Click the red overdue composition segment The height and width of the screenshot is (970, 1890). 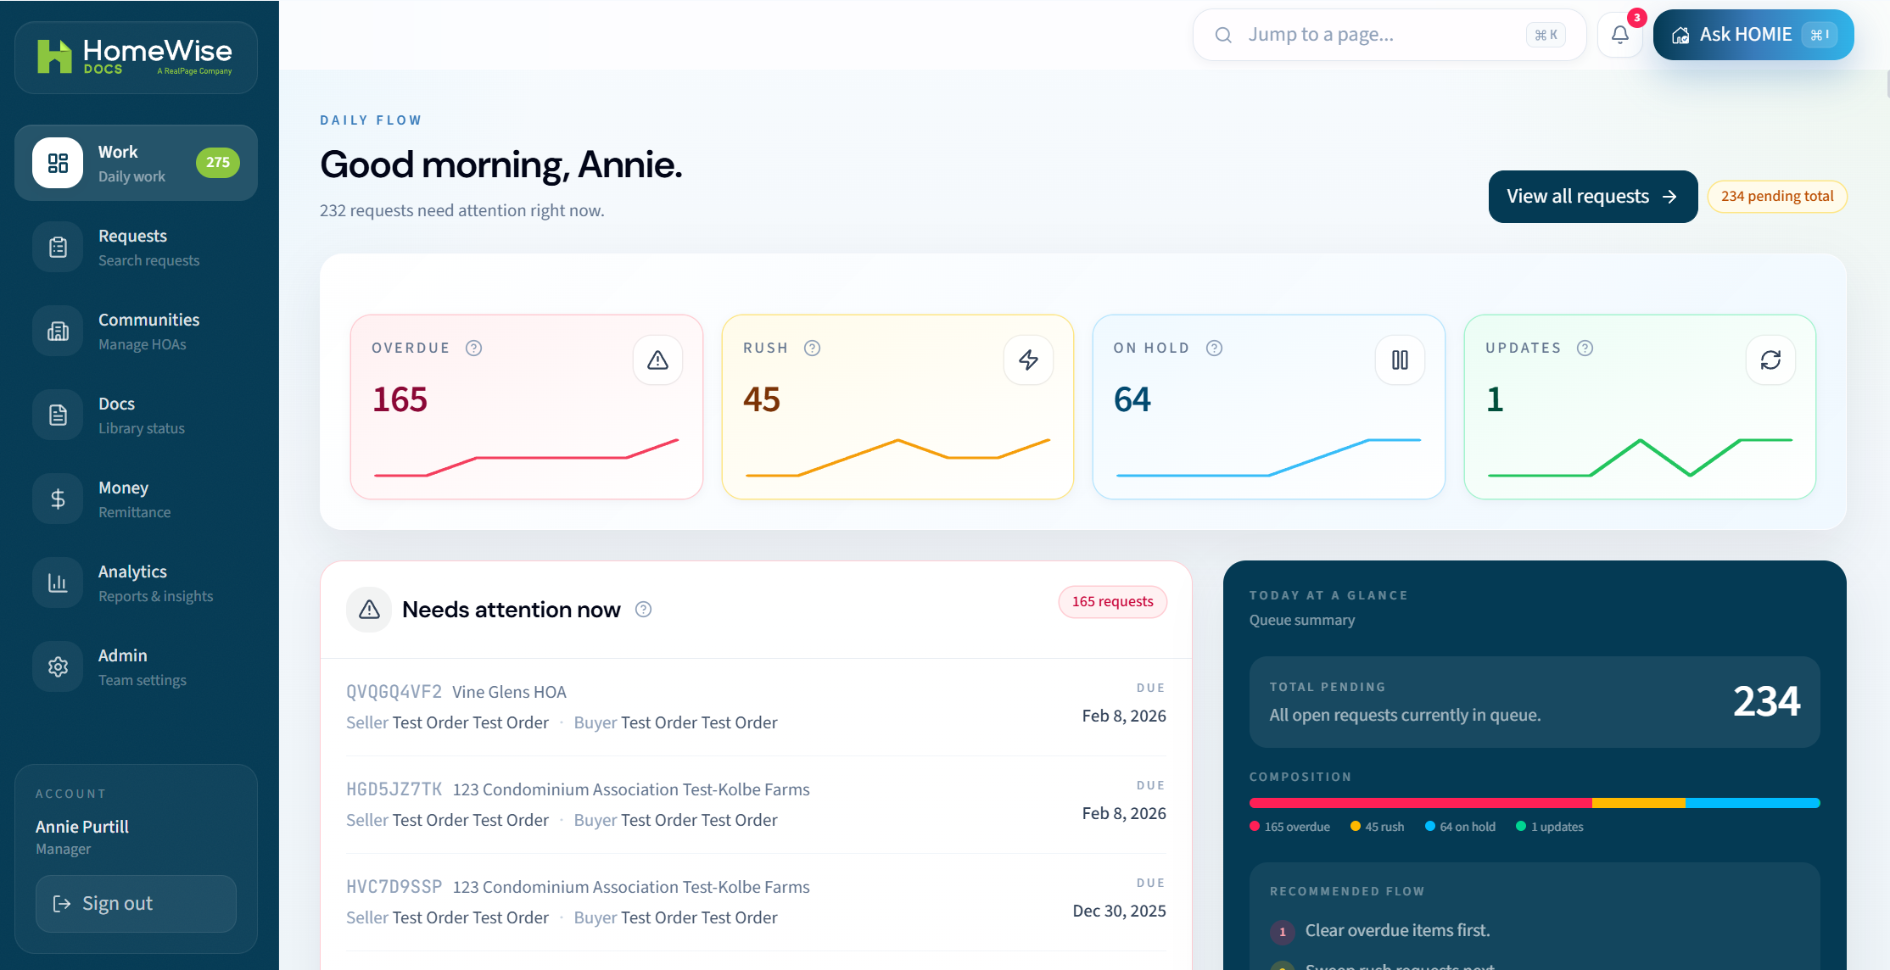coord(1421,803)
